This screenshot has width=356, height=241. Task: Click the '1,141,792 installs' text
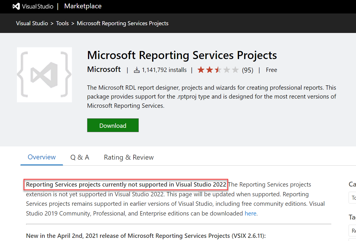164,70
